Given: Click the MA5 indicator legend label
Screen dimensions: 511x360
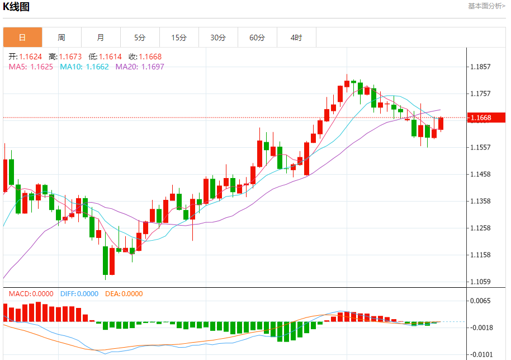Looking at the screenshot, I should coord(31,67).
